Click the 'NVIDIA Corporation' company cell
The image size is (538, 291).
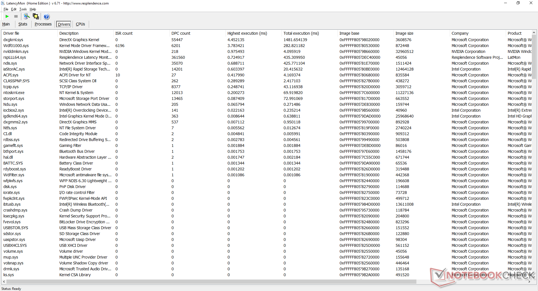(x=469, y=51)
